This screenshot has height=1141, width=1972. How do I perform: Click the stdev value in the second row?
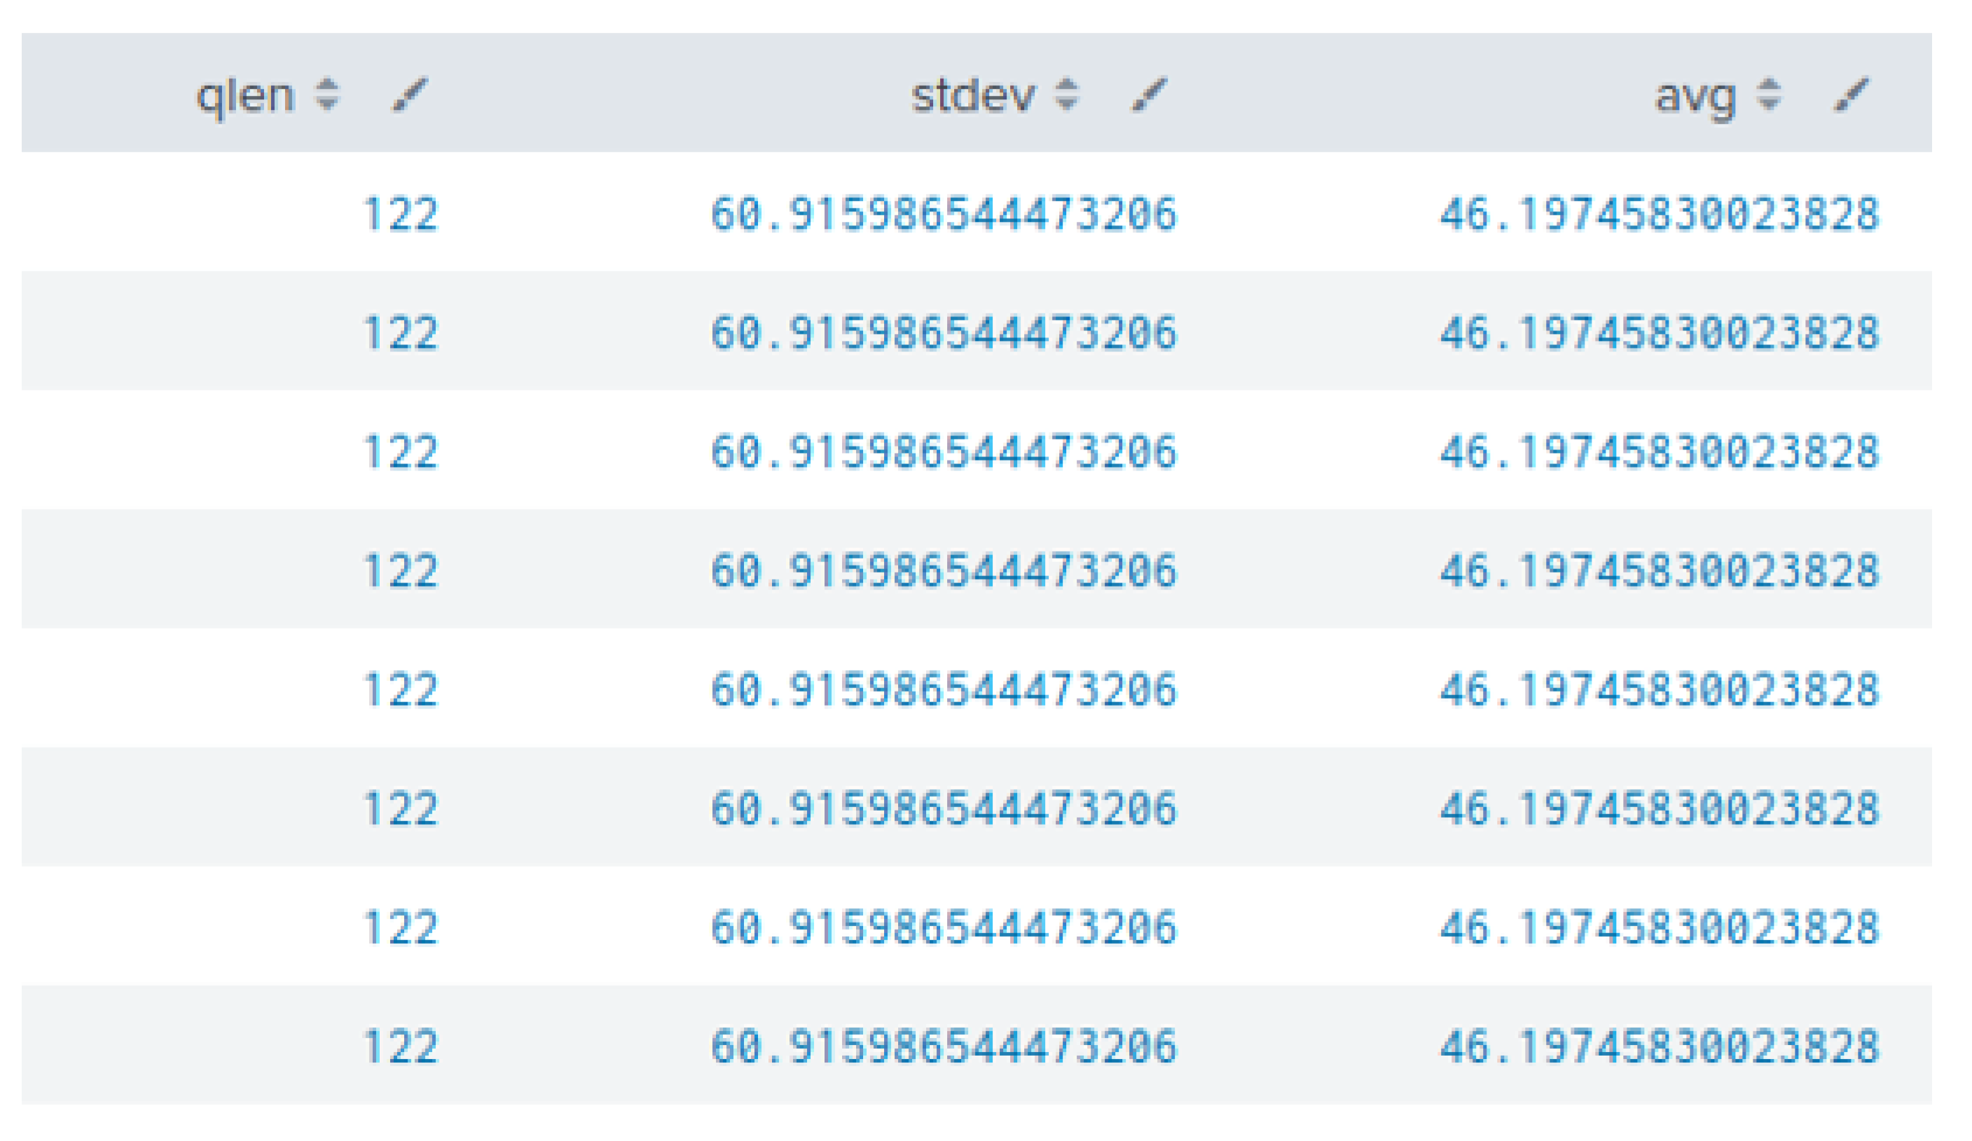tap(943, 332)
